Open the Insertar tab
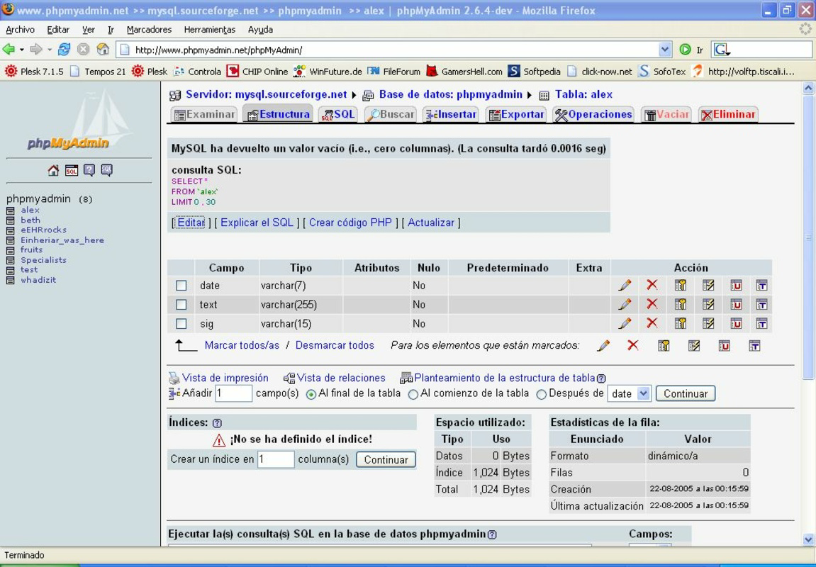The image size is (816, 567). tap(451, 114)
